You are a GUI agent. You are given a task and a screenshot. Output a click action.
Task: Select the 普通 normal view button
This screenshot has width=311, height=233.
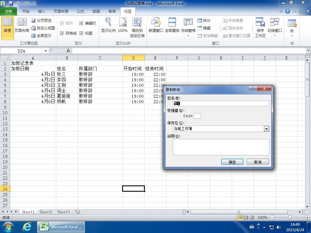click(8, 28)
